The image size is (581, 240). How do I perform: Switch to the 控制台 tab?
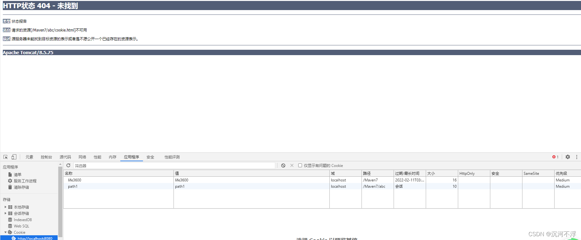(x=46, y=157)
